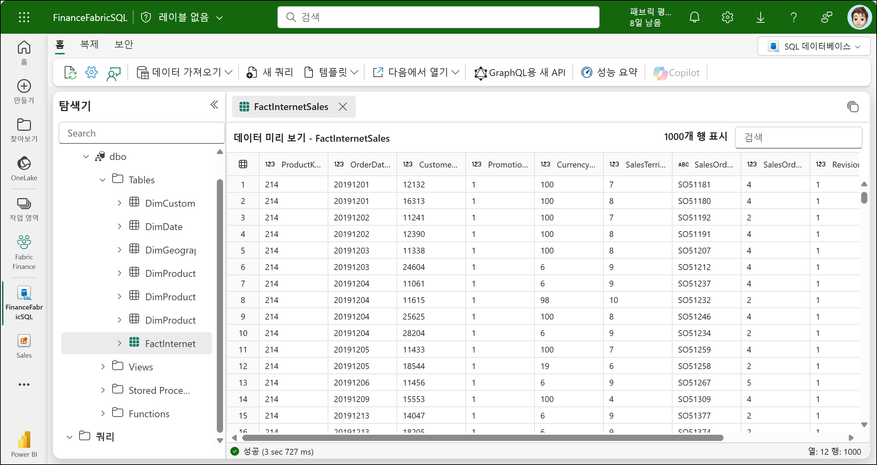Switch to the 보안 ribbon tab
This screenshot has width=877, height=465.
[x=124, y=45]
